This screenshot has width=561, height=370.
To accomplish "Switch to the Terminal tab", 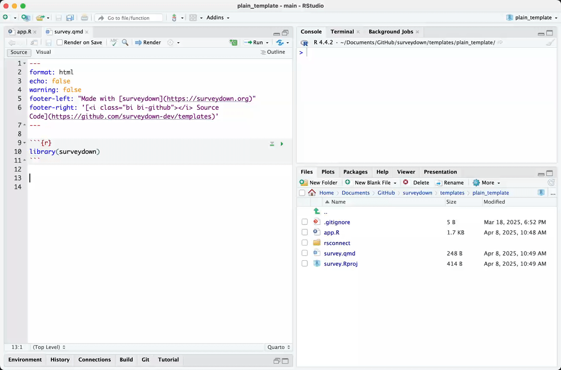I will [342, 32].
